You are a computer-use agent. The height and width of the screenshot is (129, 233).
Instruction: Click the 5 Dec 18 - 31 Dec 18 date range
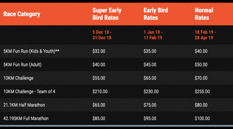point(102,35)
